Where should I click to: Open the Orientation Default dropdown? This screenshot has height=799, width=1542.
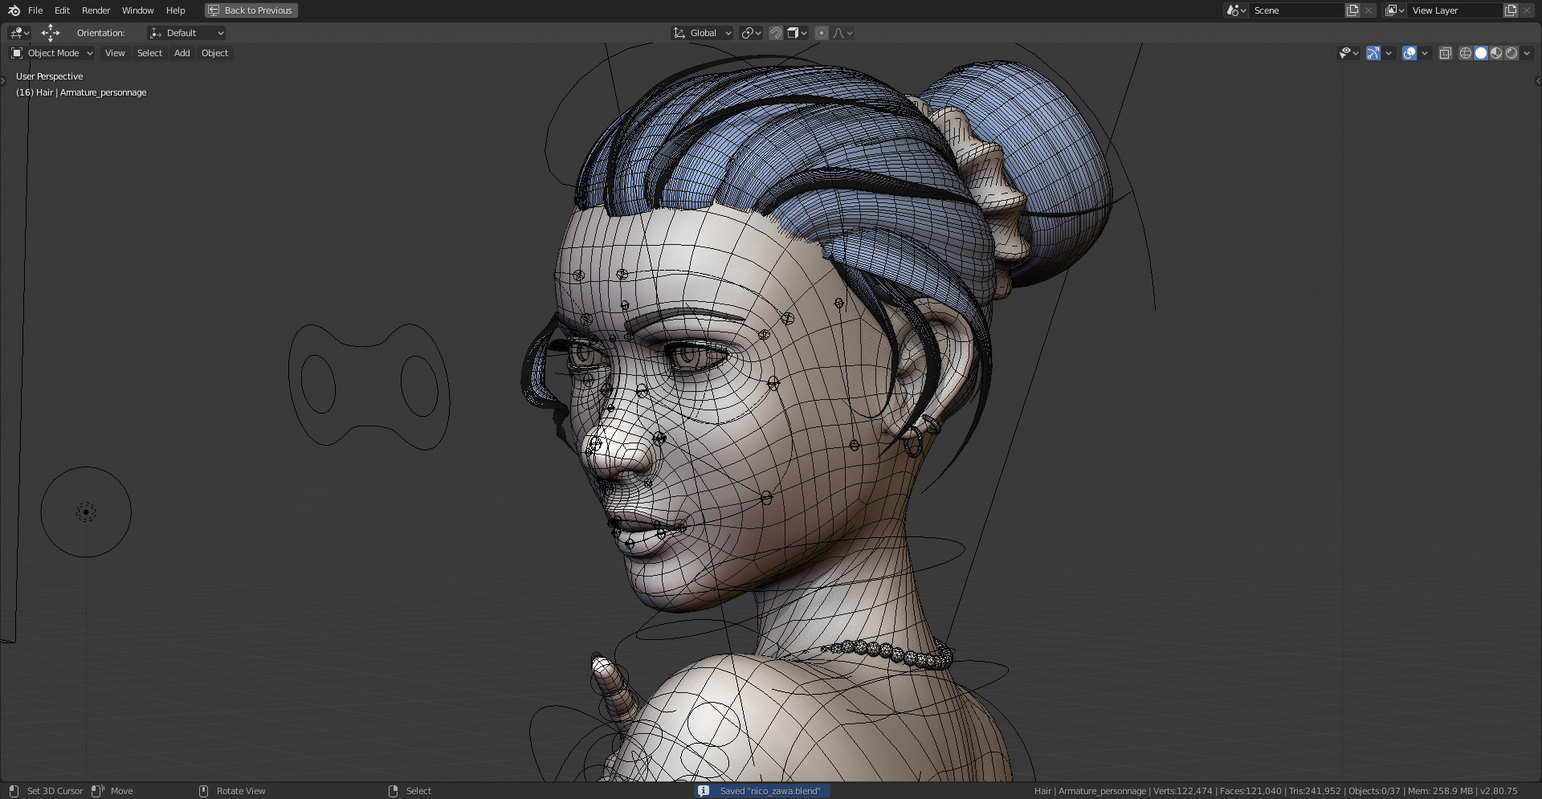pos(186,33)
